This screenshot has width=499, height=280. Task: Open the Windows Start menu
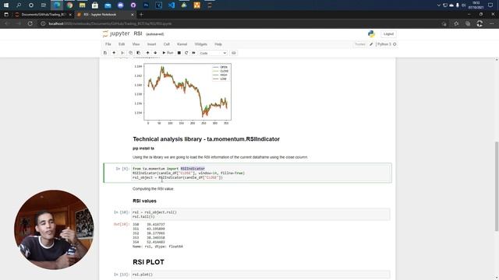pyautogui.click(x=6, y=5)
